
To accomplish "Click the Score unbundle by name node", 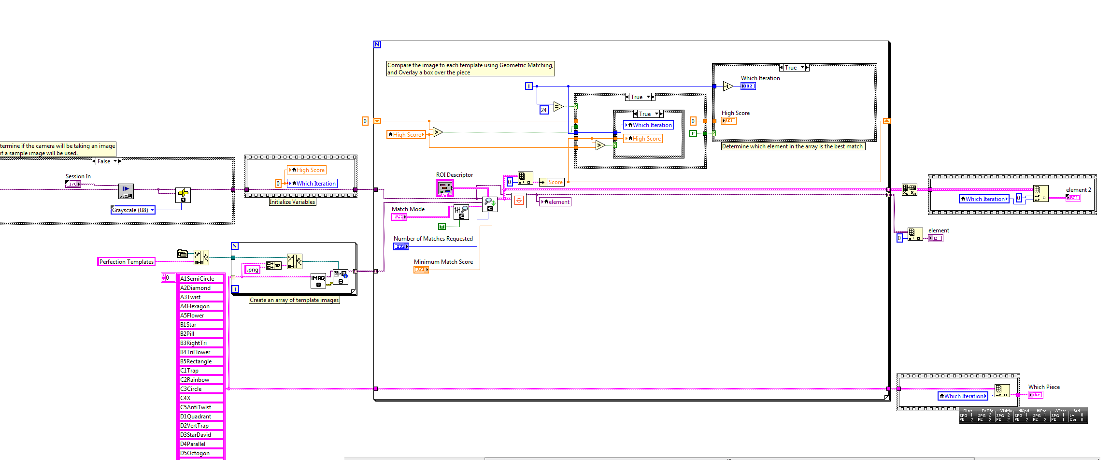I will (x=552, y=182).
